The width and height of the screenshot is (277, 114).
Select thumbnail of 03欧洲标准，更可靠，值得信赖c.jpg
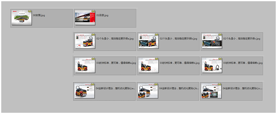[x=212, y=65]
